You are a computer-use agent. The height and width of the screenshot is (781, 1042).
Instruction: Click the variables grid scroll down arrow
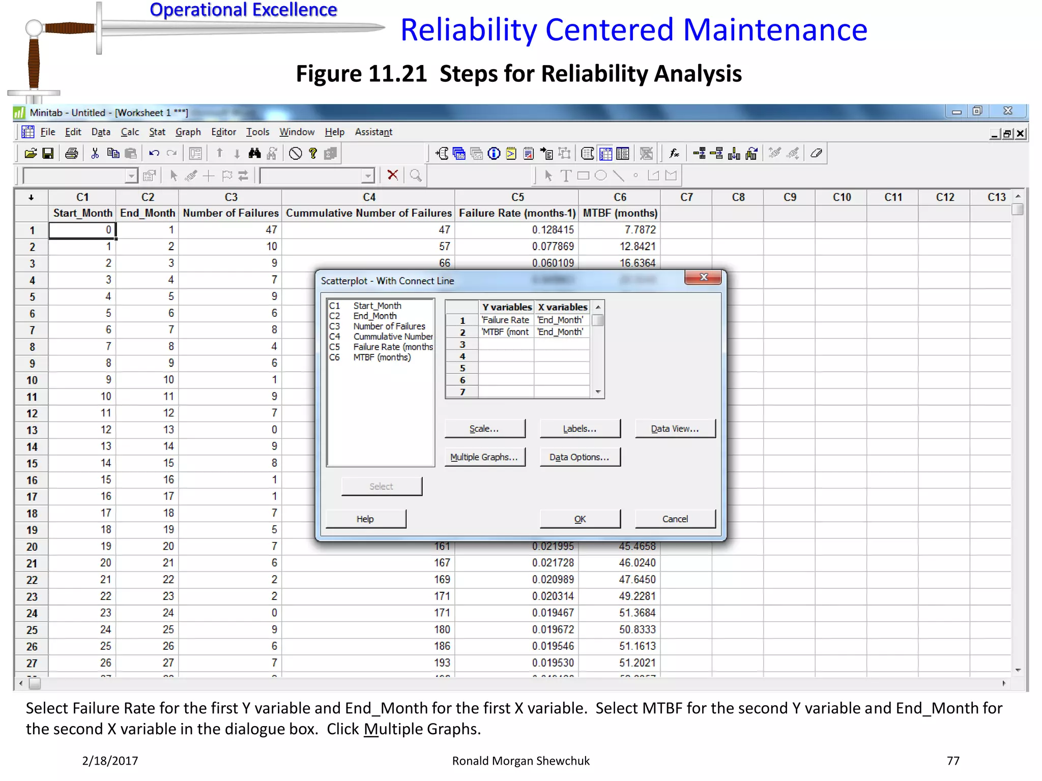pyautogui.click(x=598, y=392)
